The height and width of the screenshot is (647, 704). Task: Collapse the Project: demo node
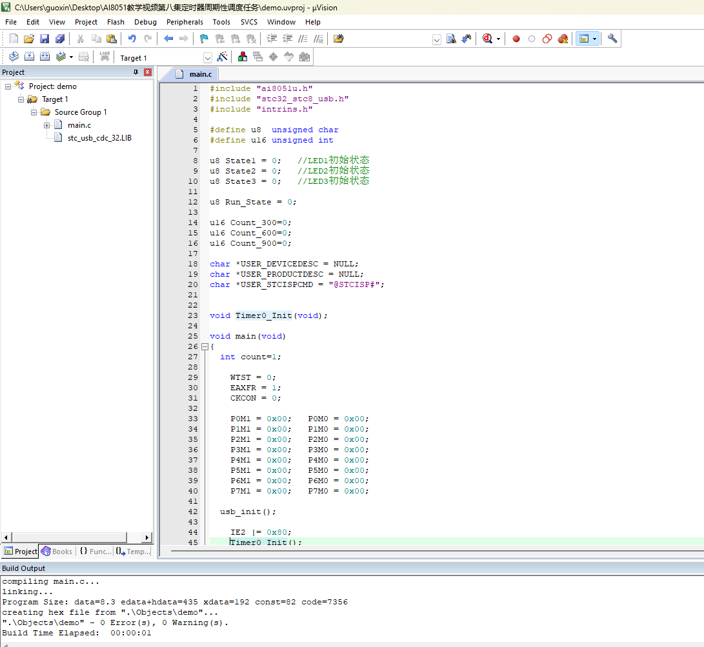coord(8,86)
